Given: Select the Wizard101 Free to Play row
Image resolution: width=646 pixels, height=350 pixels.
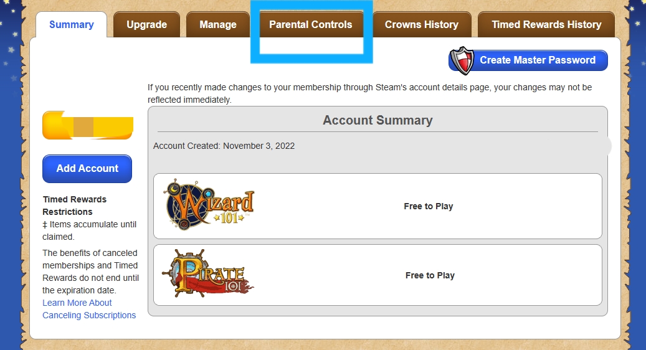Looking at the screenshot, I should (x=378, y=206).
